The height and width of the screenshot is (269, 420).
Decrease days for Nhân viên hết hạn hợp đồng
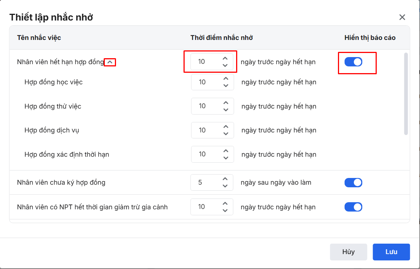pos(225,65)
